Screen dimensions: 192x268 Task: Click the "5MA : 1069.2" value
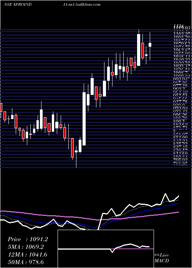(26, 247)
